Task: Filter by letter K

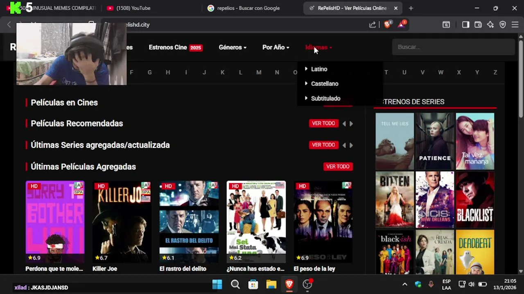Action: (222, 72)
